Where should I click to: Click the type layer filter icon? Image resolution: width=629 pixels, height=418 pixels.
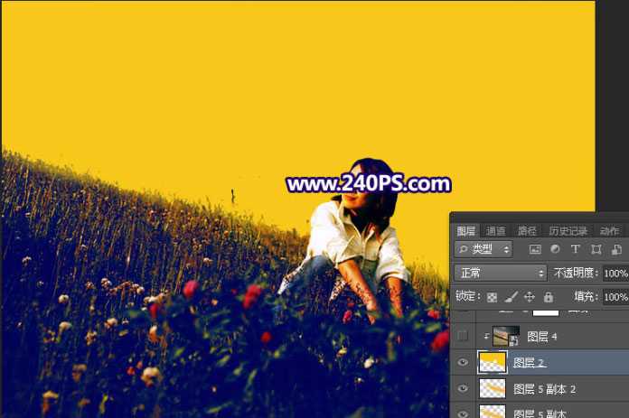[x=575, y=249]
